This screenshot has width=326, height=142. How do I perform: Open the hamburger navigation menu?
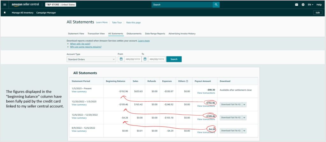[4, 5]
